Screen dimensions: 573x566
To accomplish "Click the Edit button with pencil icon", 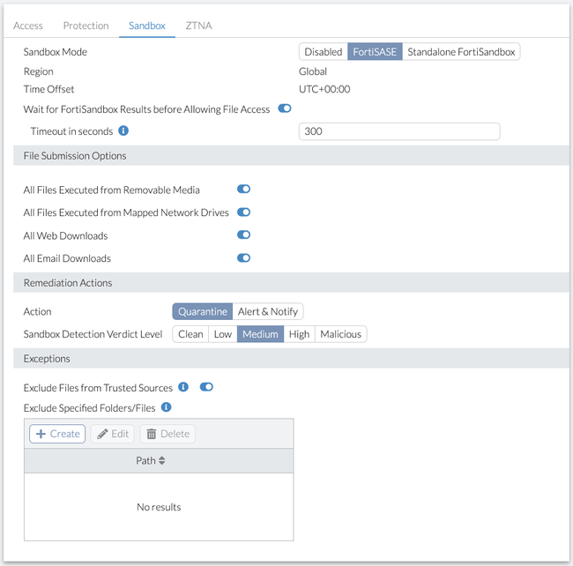I will pyautogui.click(x=112, y=434).
